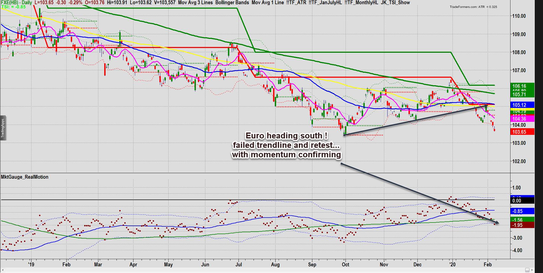Select the !!TF_MonthlyHL indicator label
Screen dimensions: 543x273
(361, 2)
